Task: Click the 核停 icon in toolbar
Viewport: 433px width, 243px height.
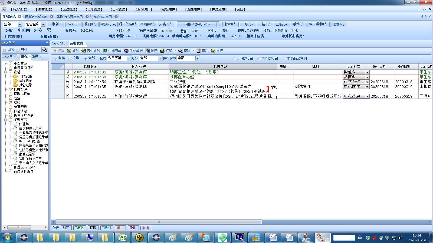Action: (213, 51)
